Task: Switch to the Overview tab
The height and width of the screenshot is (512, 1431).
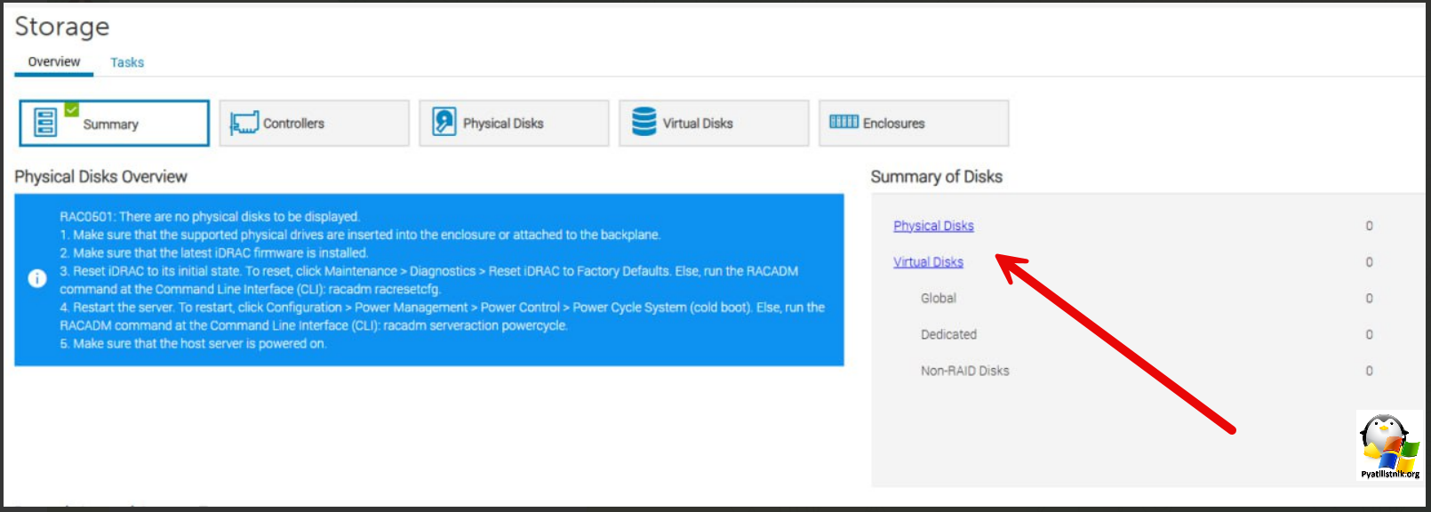Action: (54, 61)
